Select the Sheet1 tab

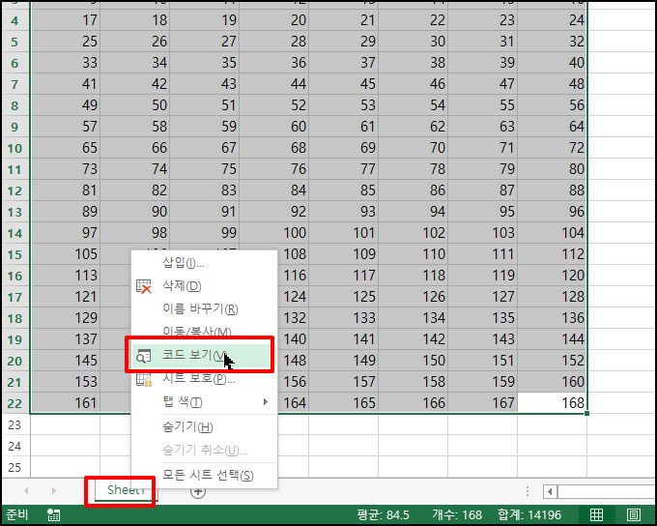126,490
